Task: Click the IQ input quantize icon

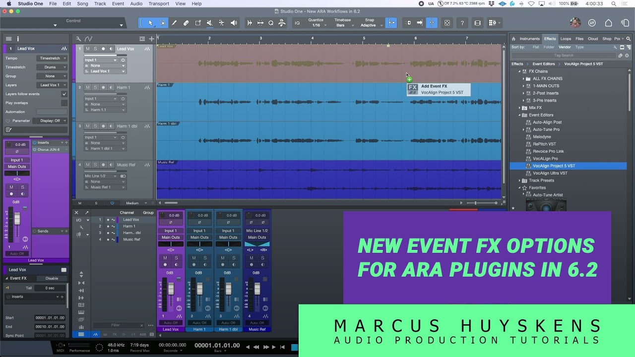Action: coord(297,23)
